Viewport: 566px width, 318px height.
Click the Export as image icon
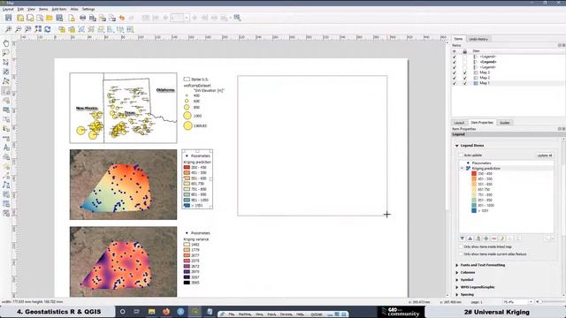tap(93, 18)
